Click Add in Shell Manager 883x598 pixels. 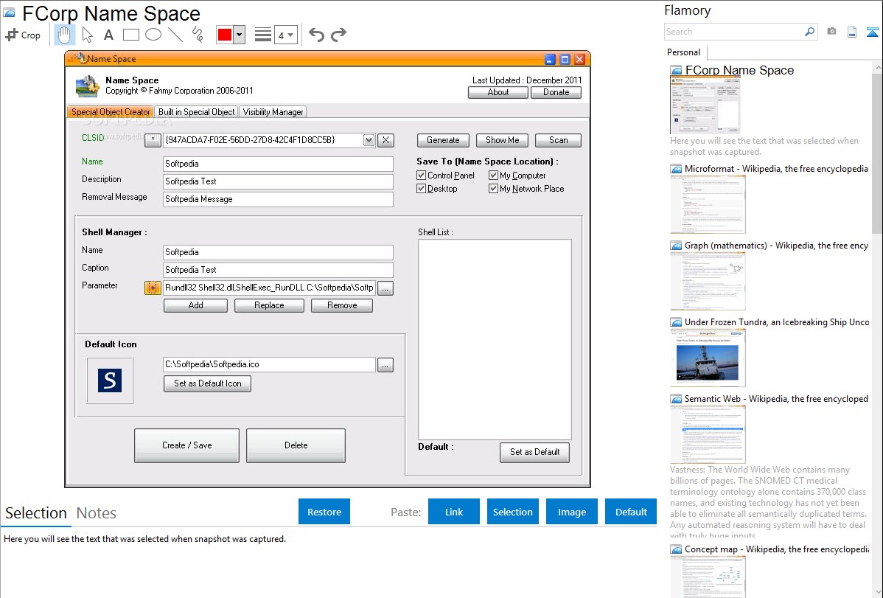[x=195, y=305]
